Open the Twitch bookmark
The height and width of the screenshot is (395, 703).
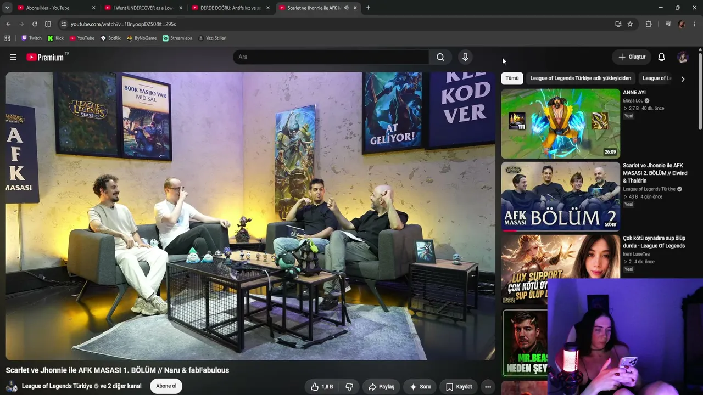pyautogui.click(x=32, y=38)
